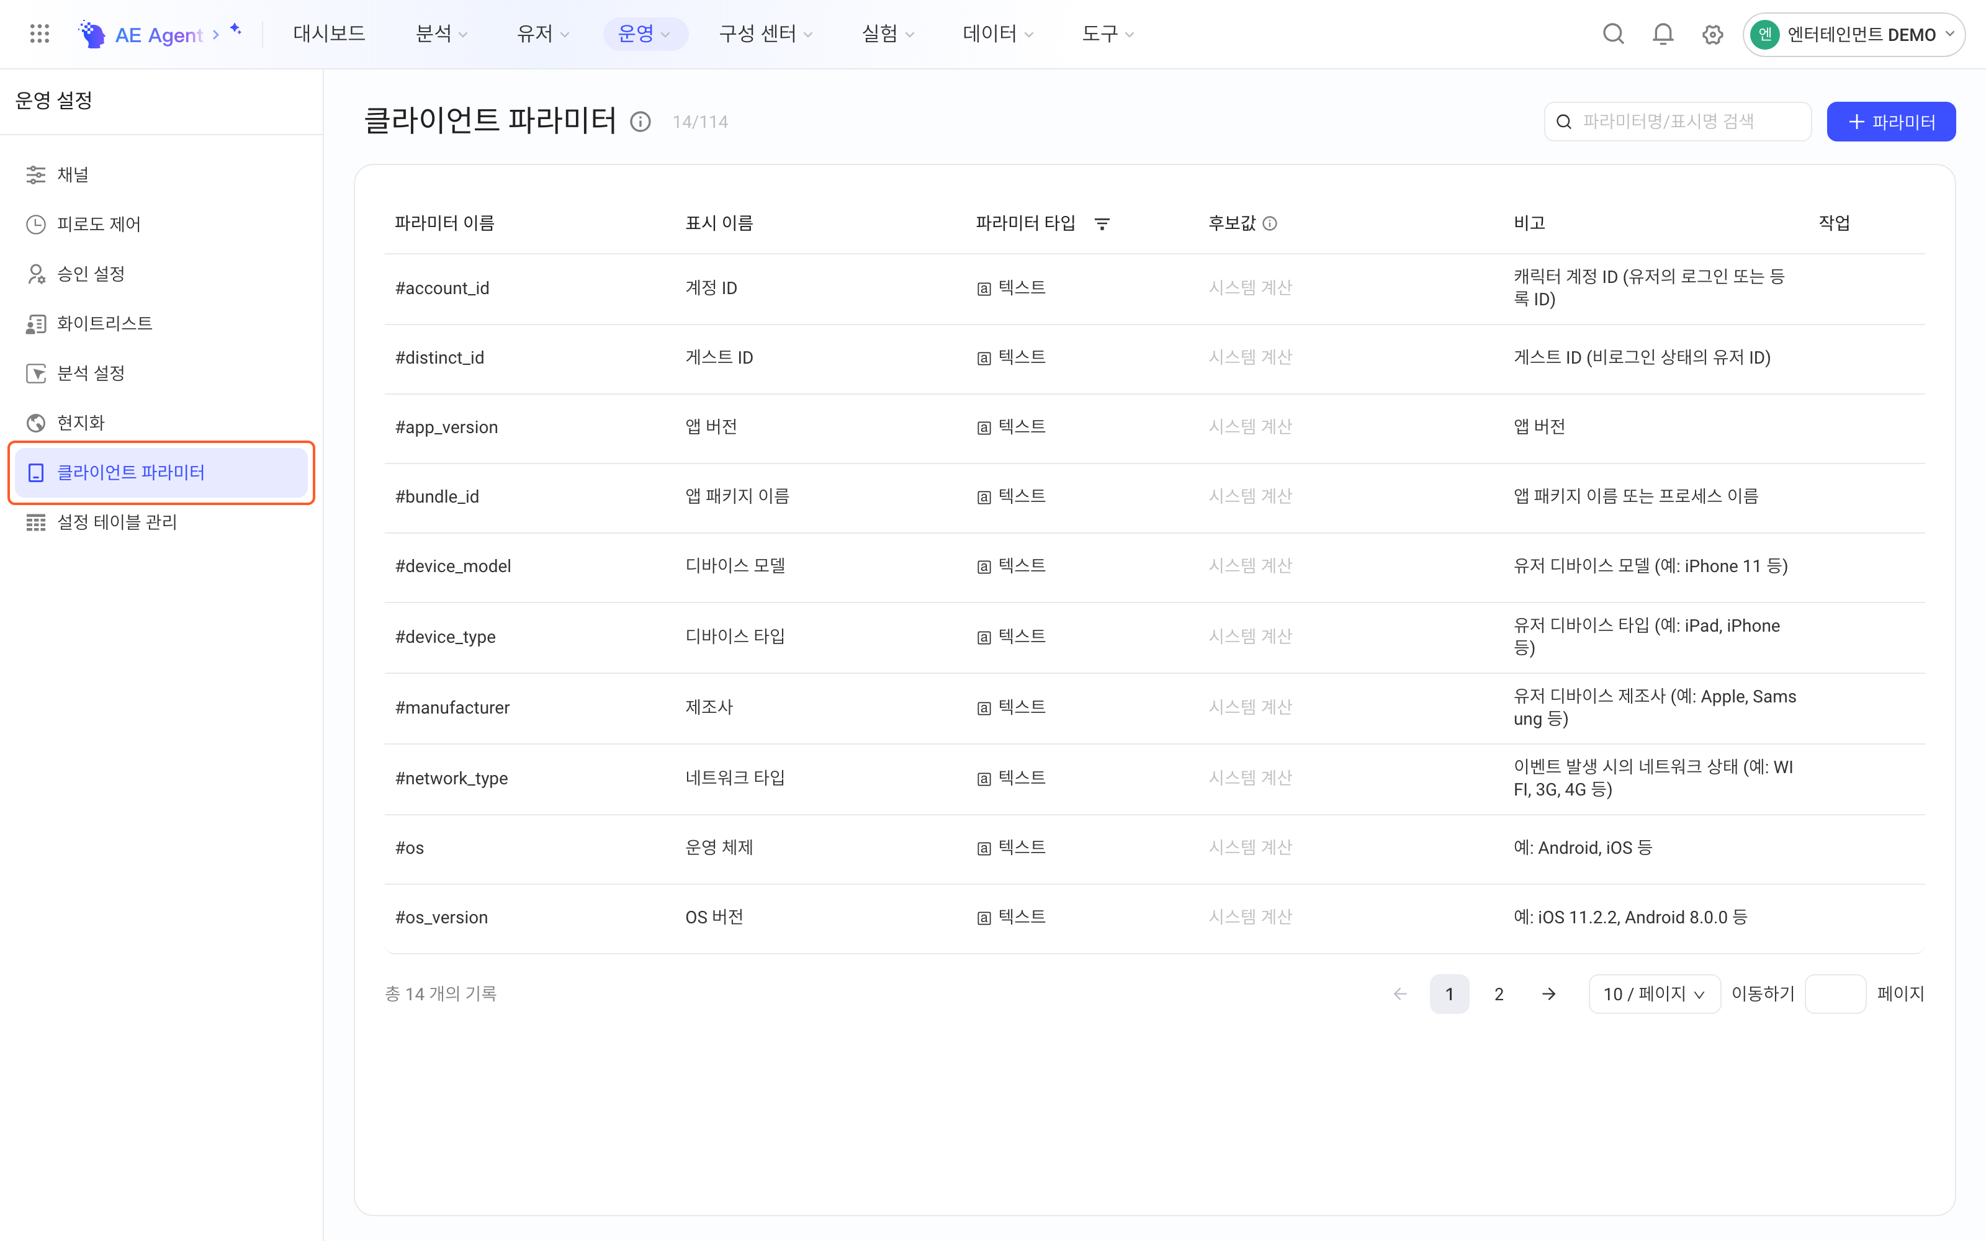1986x1241 pixels.
Task: Click the 채널 sliders icon in sidebar
Action: coord(35,175)
